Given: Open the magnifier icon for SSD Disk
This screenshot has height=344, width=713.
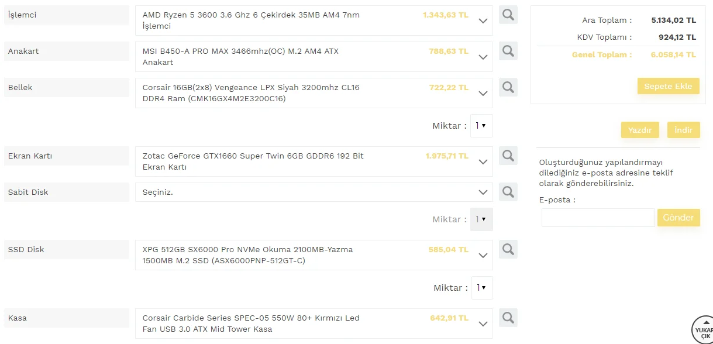Looking at the screenshot, I should [x=508, y=250].
